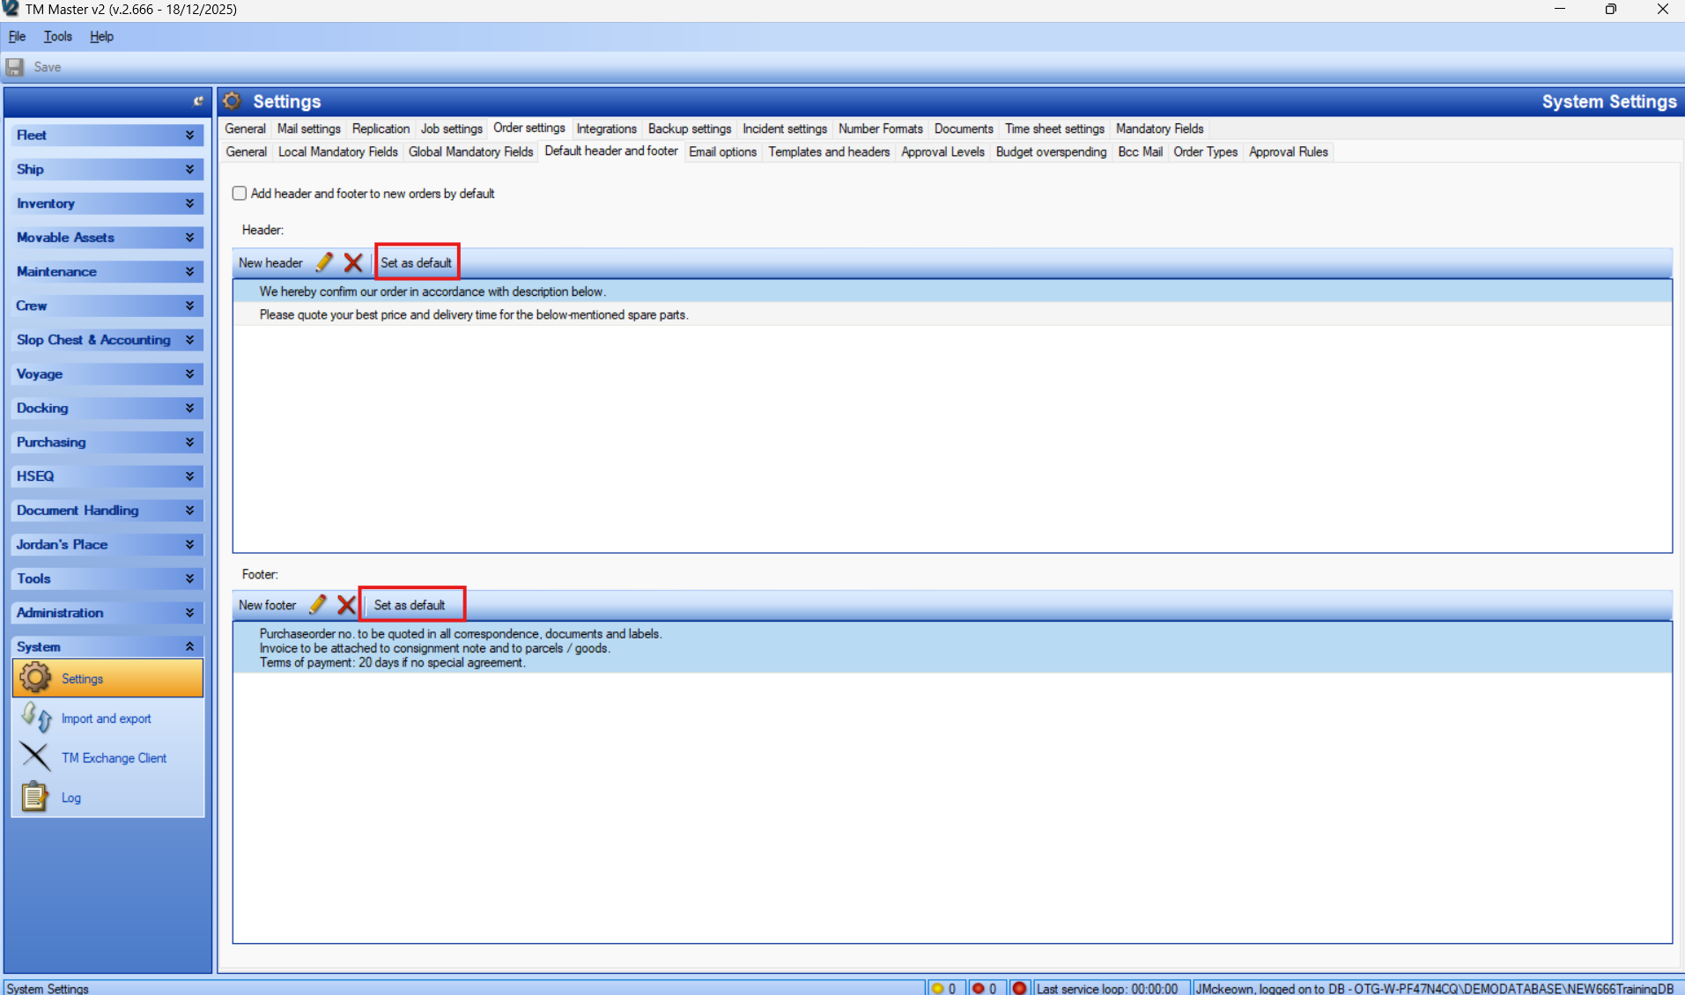Screen dimensions: 1685x995
Task: Open the TM Exchange Client
Action: point(114,758)
